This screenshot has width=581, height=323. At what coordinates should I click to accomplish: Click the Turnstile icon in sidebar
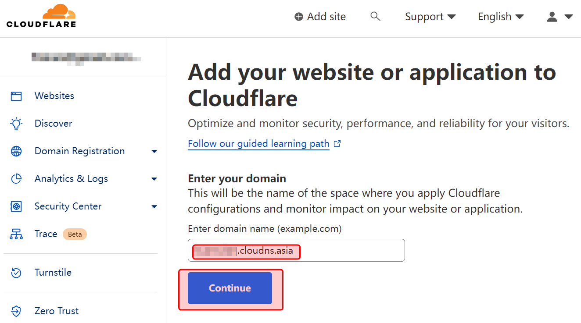point(16,273)
